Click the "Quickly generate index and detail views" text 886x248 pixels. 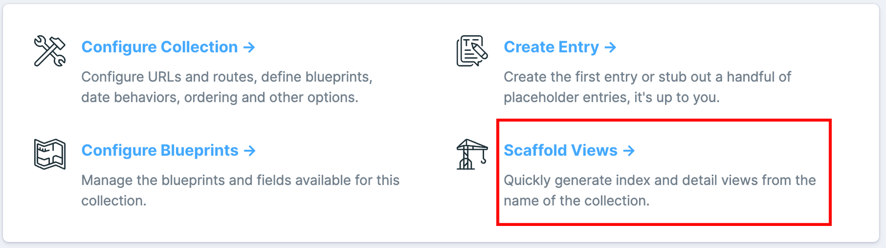tap(660, 180)
